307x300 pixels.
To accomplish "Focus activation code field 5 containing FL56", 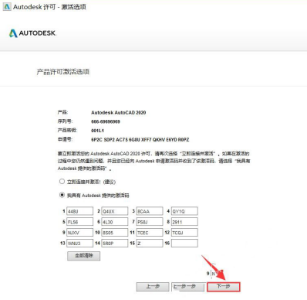I will pyautogui.click(x=79, y=222).
